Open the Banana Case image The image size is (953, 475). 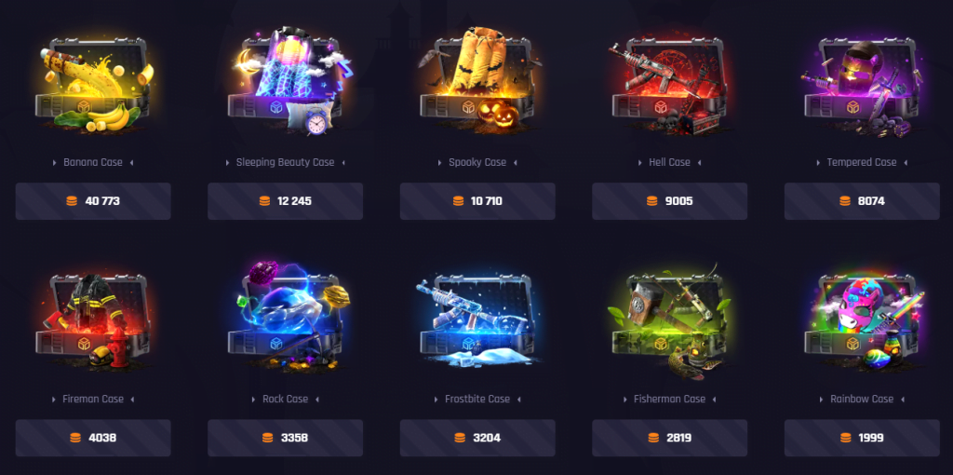click(x=93, y=83)
